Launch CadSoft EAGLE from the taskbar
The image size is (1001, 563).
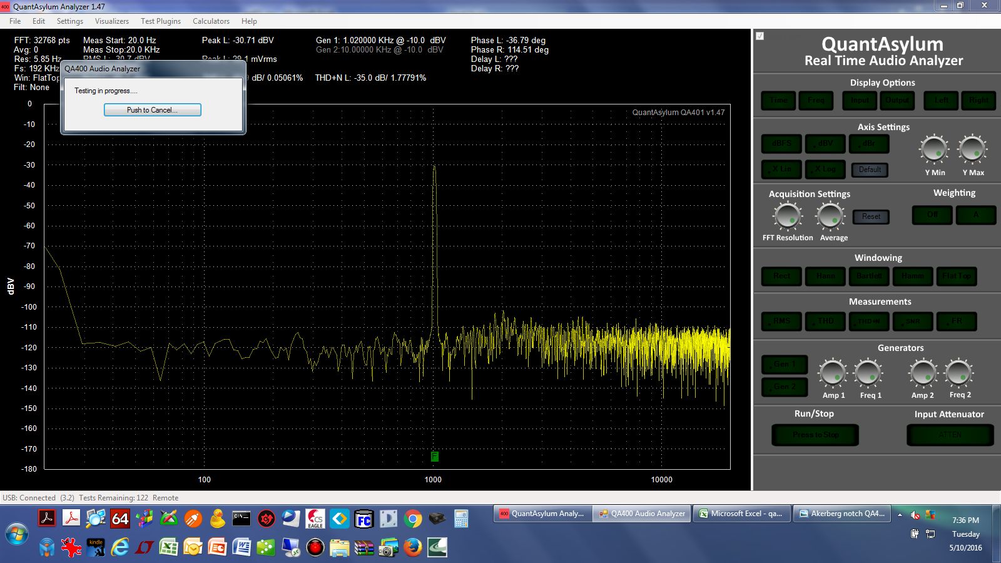tap(315, 519)
